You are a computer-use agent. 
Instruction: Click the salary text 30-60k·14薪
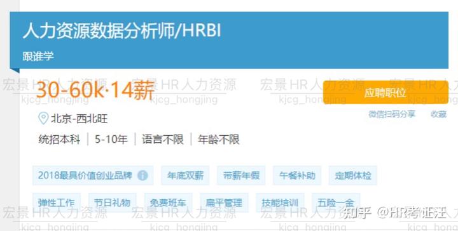[x=95, y=90]
